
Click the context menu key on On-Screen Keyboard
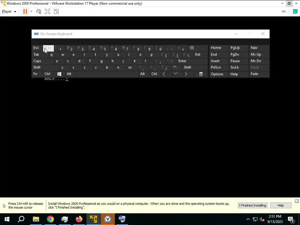click(x=201, y=74)
